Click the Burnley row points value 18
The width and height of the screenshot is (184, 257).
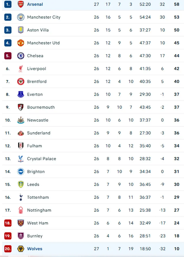tap(176, 236)
